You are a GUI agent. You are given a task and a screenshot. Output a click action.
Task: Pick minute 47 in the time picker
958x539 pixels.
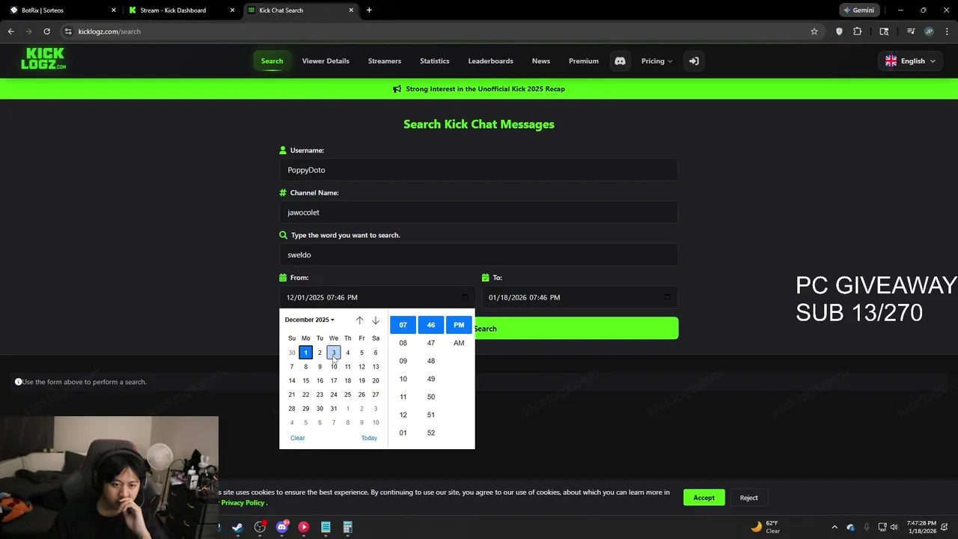click(431, 343)
